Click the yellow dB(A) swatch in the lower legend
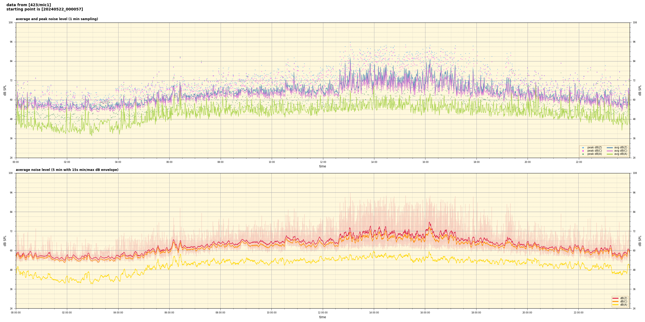Image resolution: width=645 pixels, height=322 pixels. 615,305
